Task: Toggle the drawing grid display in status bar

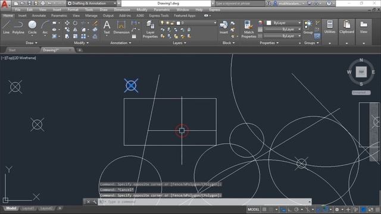Action: click(x=264, y=209)
